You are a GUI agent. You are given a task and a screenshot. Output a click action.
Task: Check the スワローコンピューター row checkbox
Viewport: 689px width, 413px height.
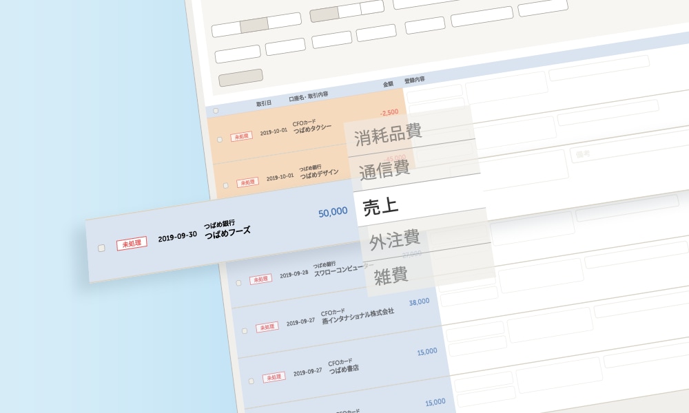pyautogui.click(x=238, y=282)
